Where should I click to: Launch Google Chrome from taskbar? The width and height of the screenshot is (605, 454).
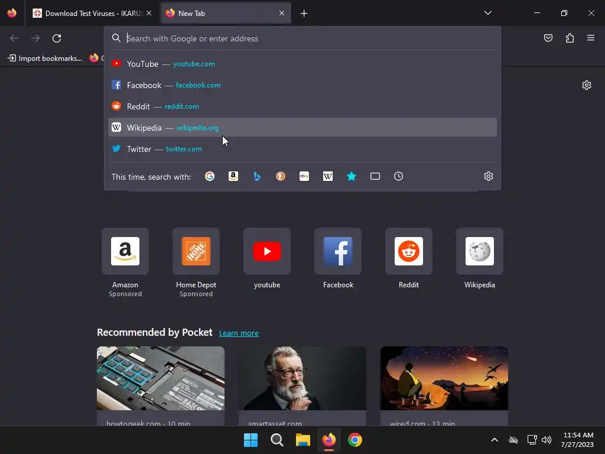(355, 440)
